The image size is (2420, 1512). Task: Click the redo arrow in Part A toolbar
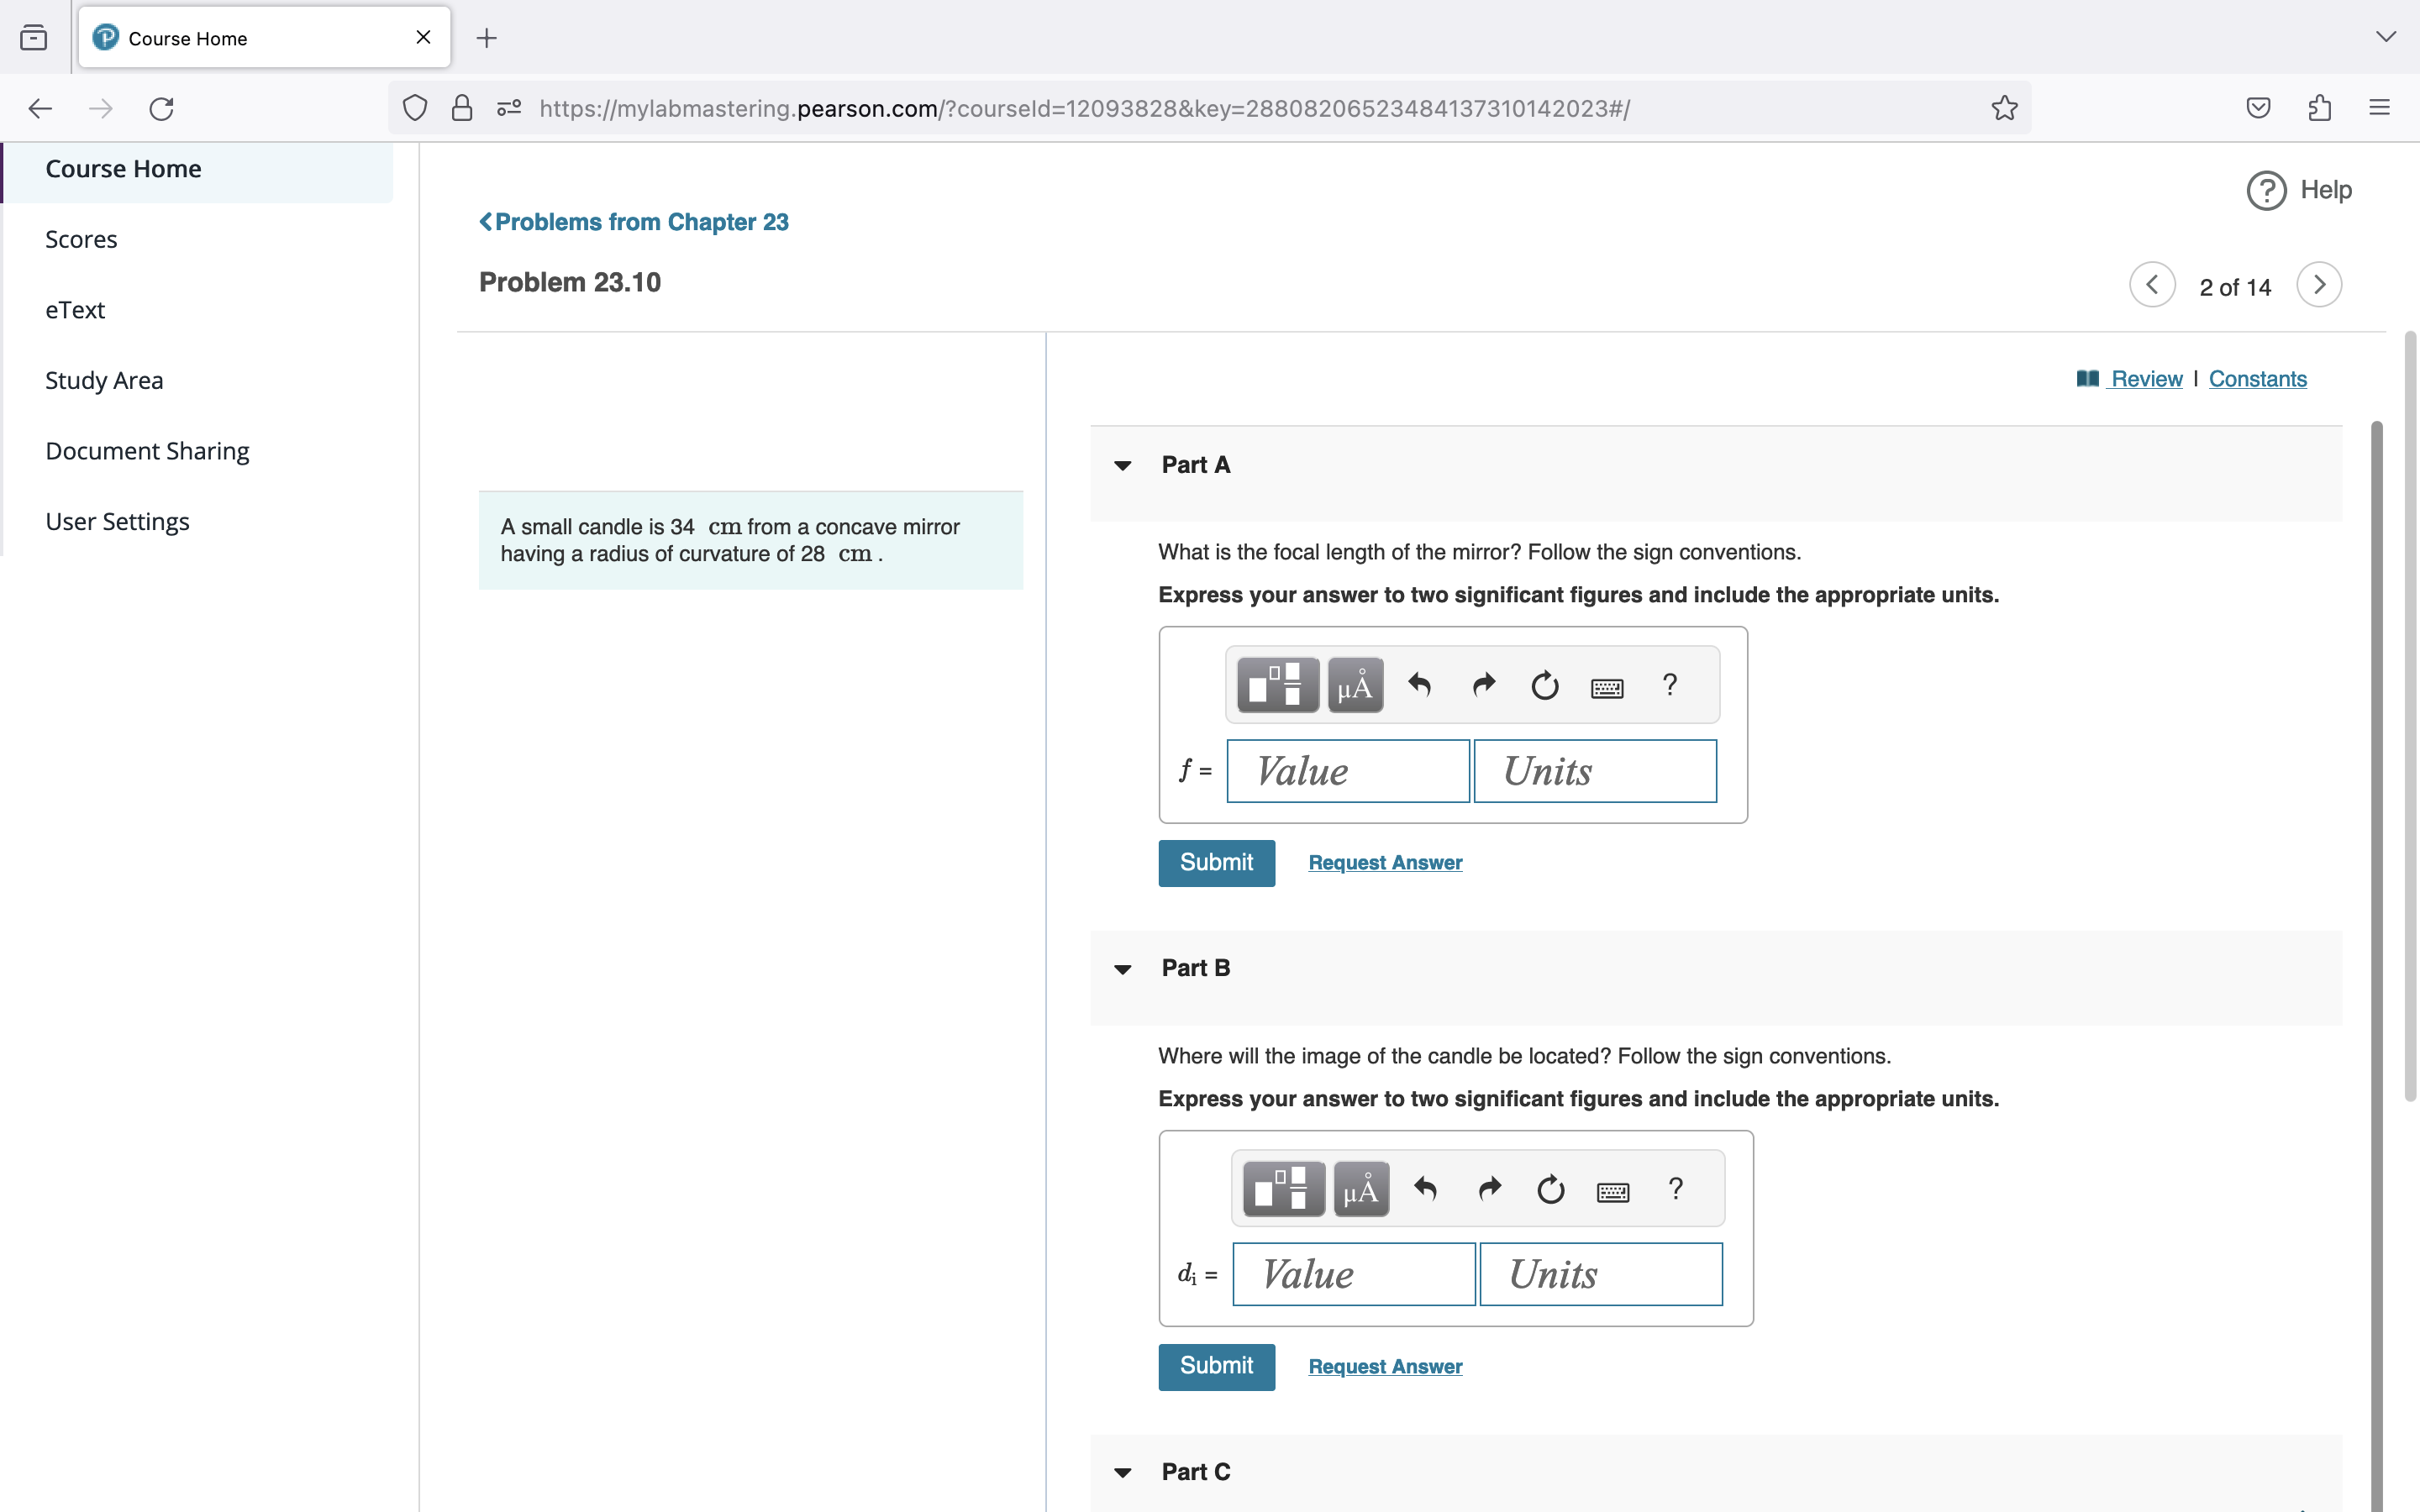[x=1483, y=685]
